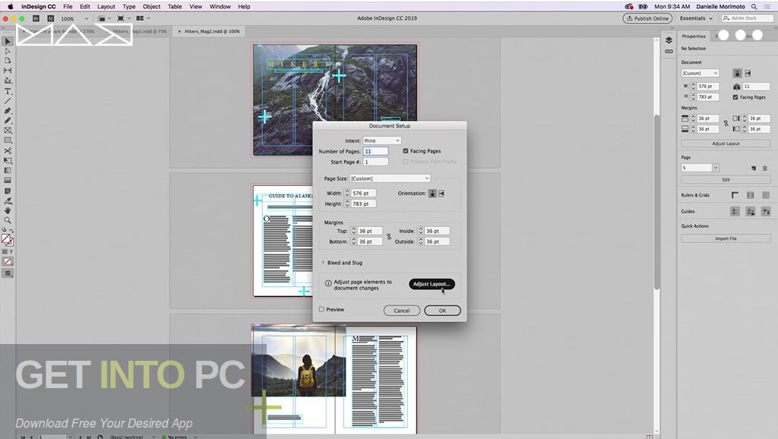Click the Number of Pages field
This screenshot has height=439, width=778.
[x=375, y=151]
